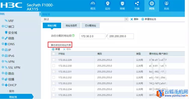Check the box for 172.30.2.233

click(54, 83)
